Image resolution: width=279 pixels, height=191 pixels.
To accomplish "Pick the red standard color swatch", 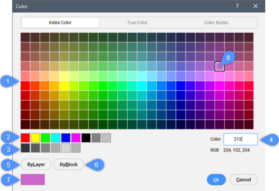I will click(25, 138).
